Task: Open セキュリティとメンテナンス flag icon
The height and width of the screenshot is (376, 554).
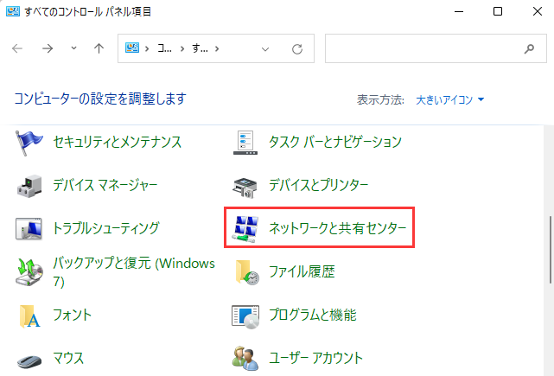Action: click(29, 143)
